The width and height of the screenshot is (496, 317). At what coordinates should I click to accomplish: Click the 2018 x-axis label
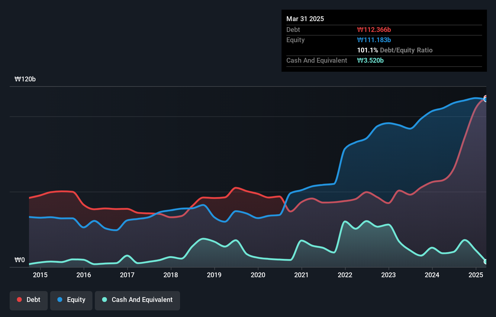pyautogui.click(x=171, y=275)
